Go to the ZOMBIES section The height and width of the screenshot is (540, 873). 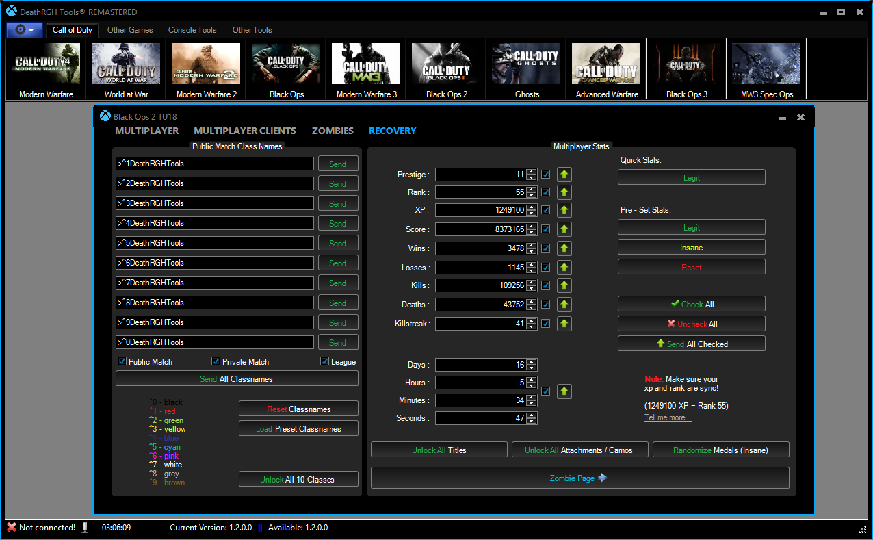click(x=333, y=131)
